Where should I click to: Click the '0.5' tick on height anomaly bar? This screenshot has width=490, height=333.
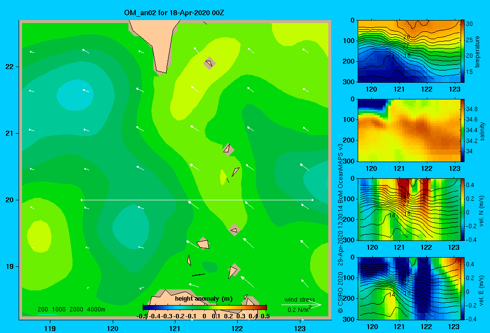coord(265,316)
